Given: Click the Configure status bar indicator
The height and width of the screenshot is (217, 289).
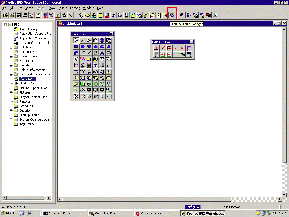Looking at the screenshot, I should 192,207.
